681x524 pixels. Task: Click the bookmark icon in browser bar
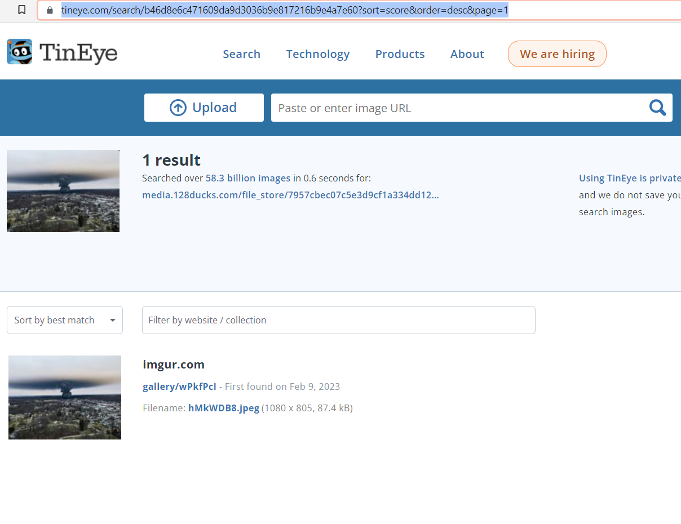[x=21, y=10]
